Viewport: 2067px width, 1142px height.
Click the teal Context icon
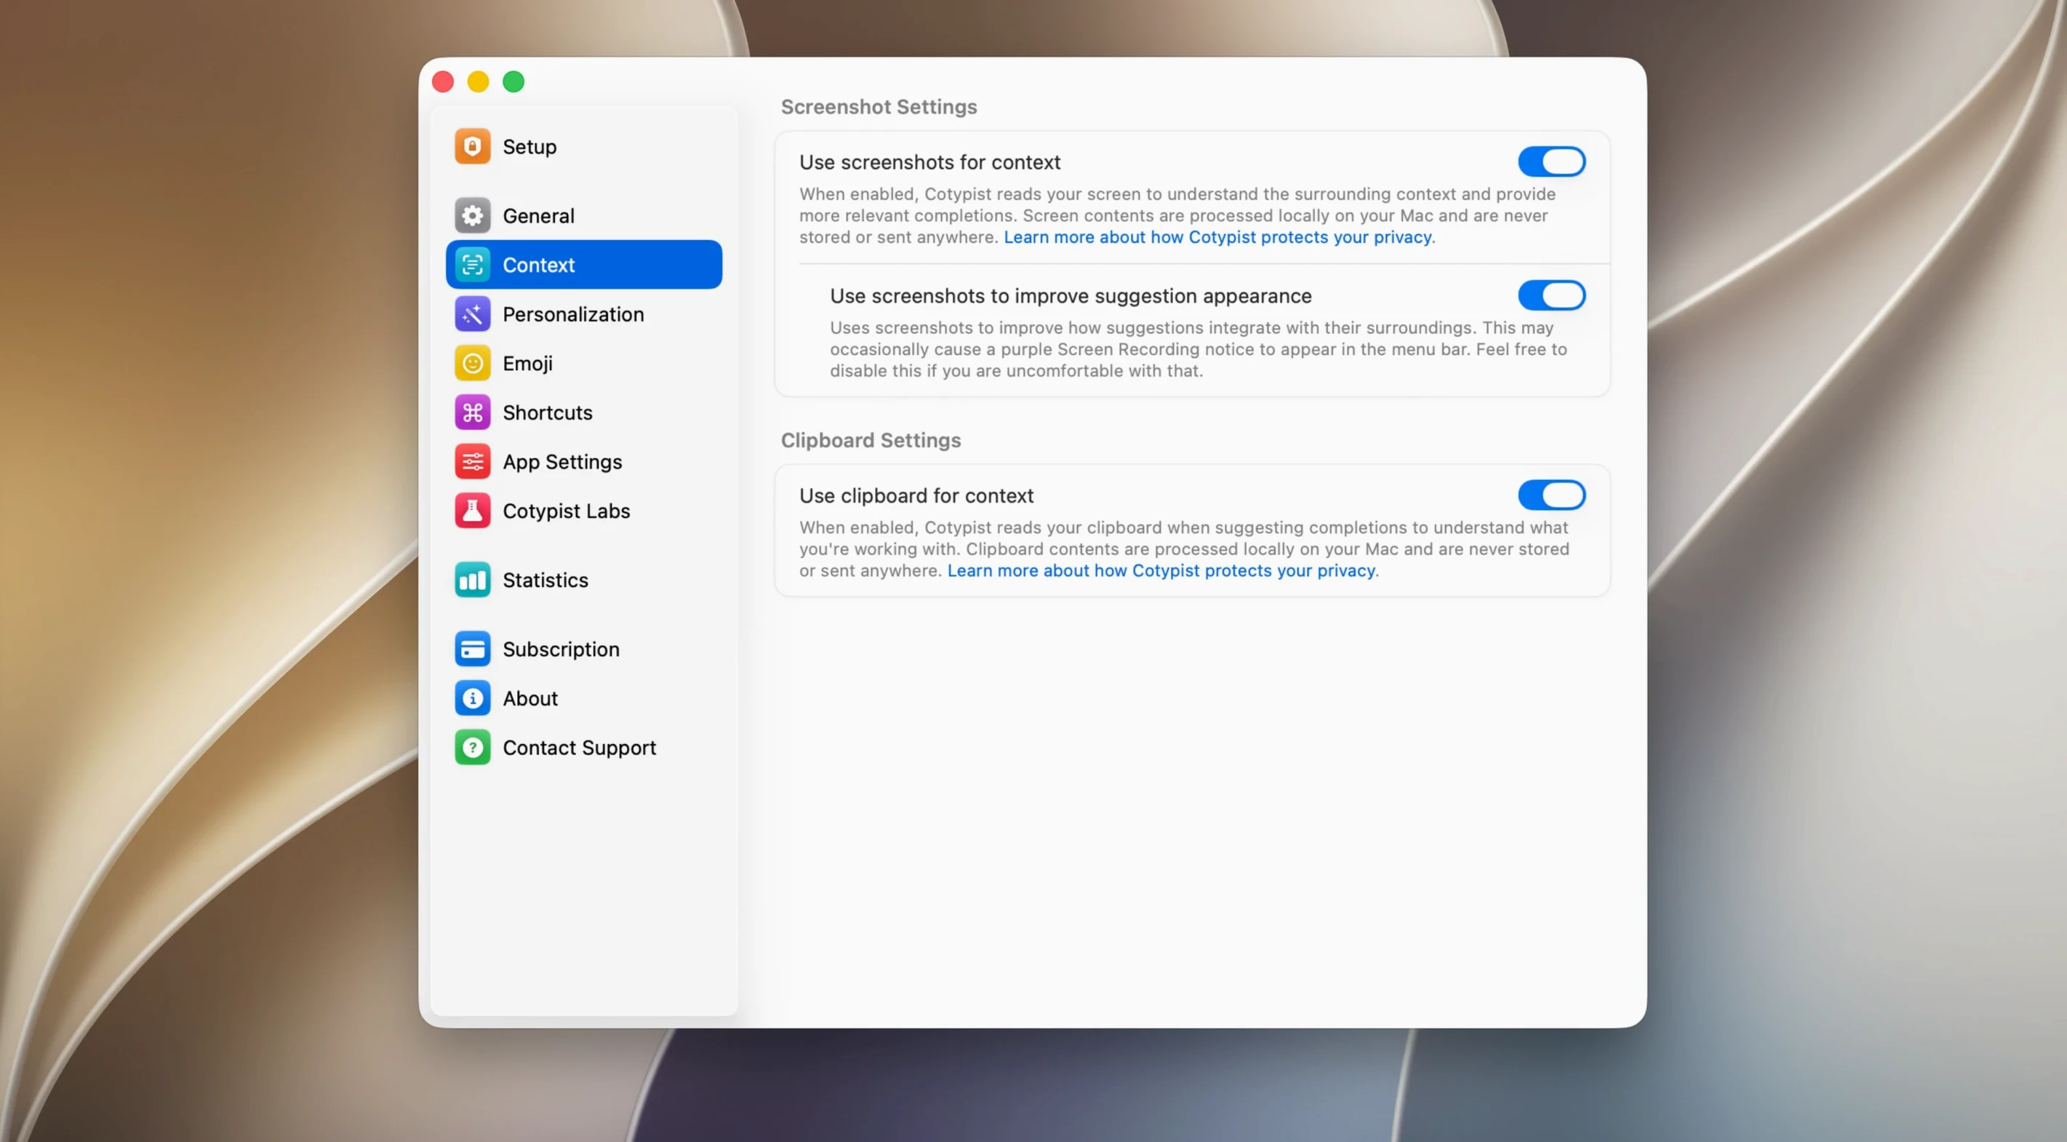click(473, 264)
